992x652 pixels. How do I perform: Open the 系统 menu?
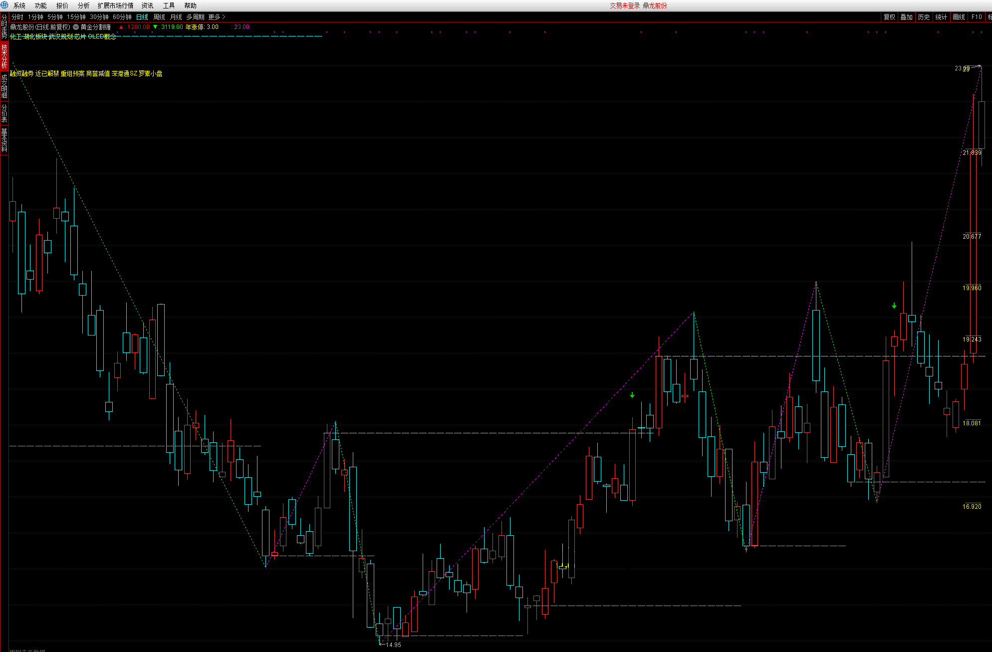[x=19, y=5]
